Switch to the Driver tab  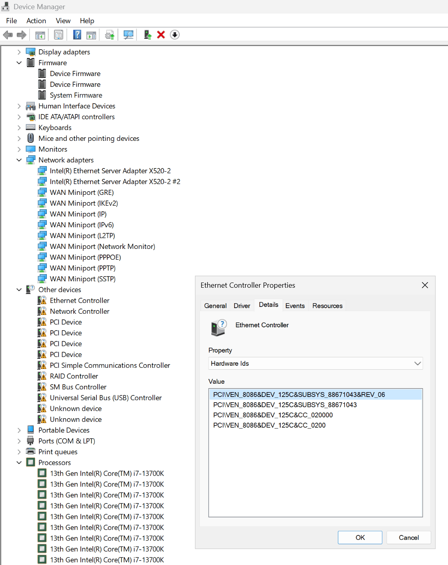point(242,306)
